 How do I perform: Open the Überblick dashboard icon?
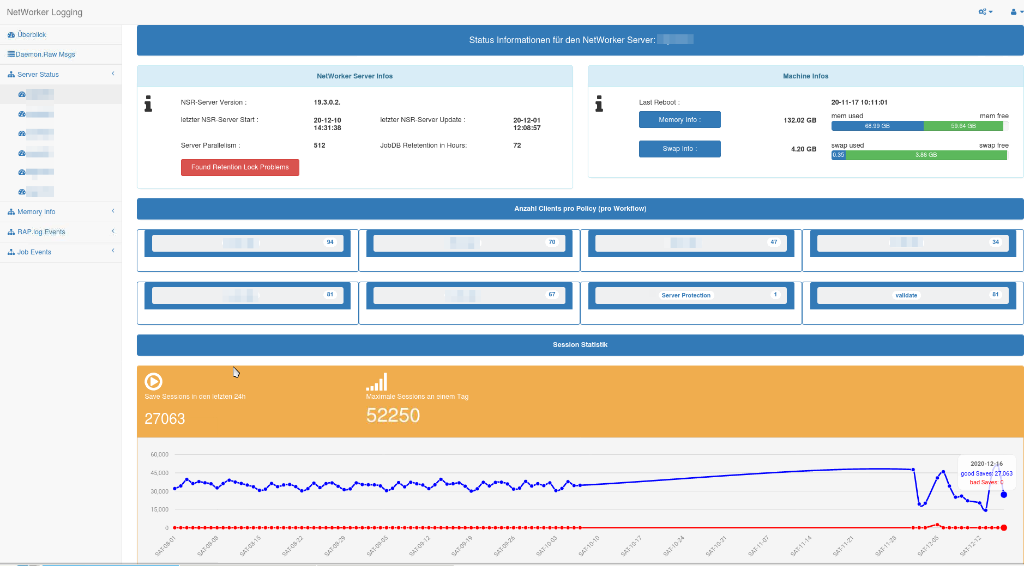pyautogui.click(x=11, y=35)
